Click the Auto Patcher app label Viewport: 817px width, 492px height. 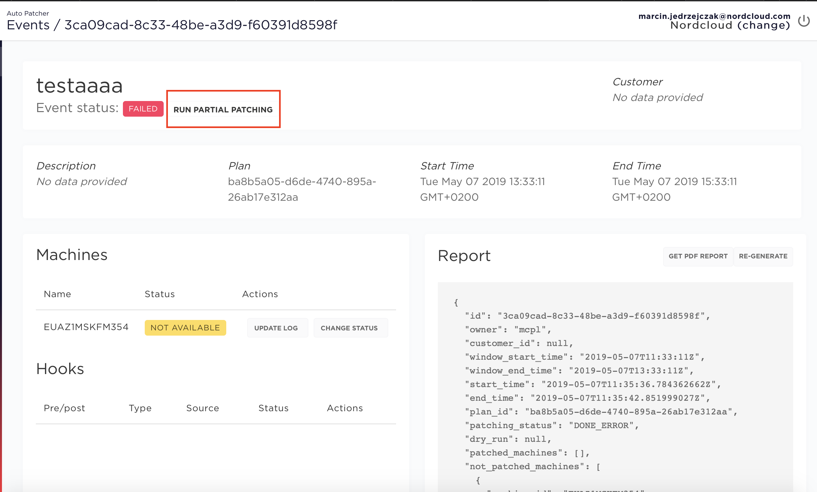28,13
